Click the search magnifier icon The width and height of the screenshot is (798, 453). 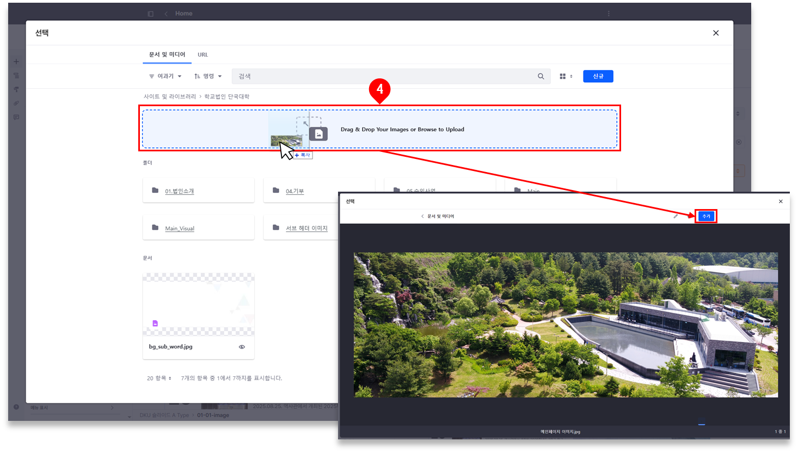pyautogui.click(x=541, y=76)
